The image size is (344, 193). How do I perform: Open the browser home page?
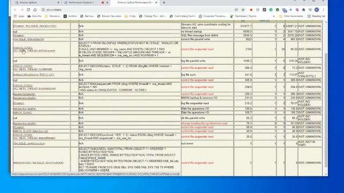[35, 10]
